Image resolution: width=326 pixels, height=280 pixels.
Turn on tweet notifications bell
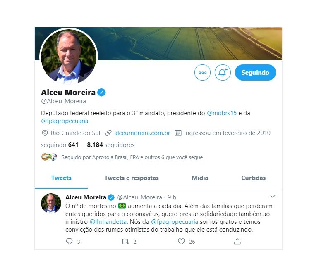coord(223,72)
